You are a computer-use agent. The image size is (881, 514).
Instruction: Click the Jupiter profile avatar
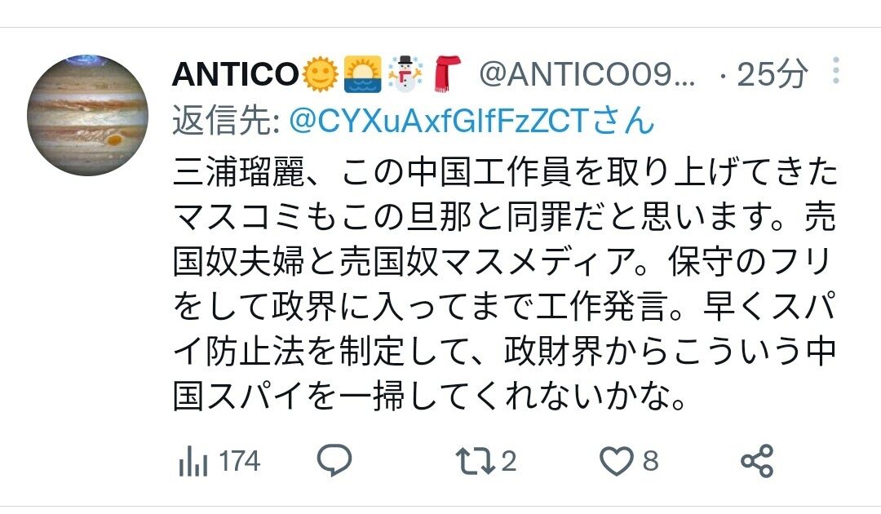pyautogui.click(x=87, y=115)
